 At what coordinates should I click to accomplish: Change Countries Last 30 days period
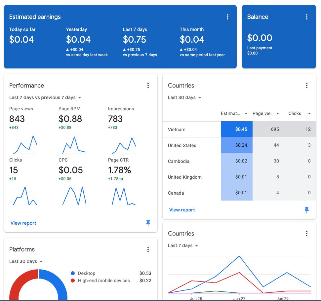184,97
